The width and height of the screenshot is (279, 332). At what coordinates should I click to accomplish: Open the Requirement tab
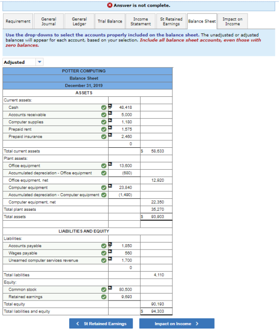click(18, 21)
